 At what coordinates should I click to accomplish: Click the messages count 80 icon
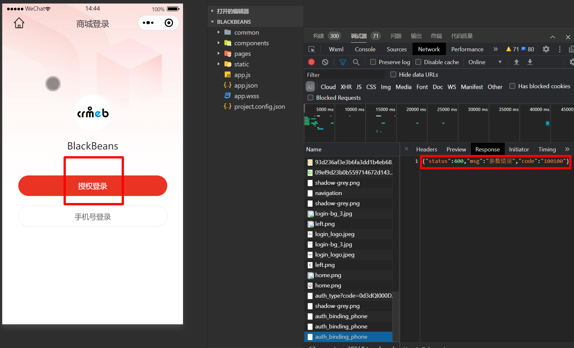point(528,49)
